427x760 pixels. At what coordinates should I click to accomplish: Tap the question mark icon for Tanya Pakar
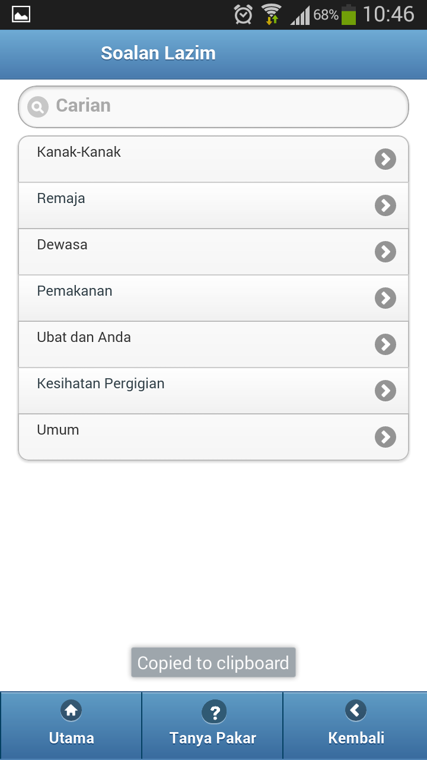(214, 711)
